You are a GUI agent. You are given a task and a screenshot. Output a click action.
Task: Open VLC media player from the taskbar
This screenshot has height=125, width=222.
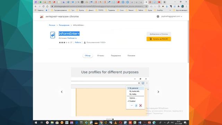(116, 123)
